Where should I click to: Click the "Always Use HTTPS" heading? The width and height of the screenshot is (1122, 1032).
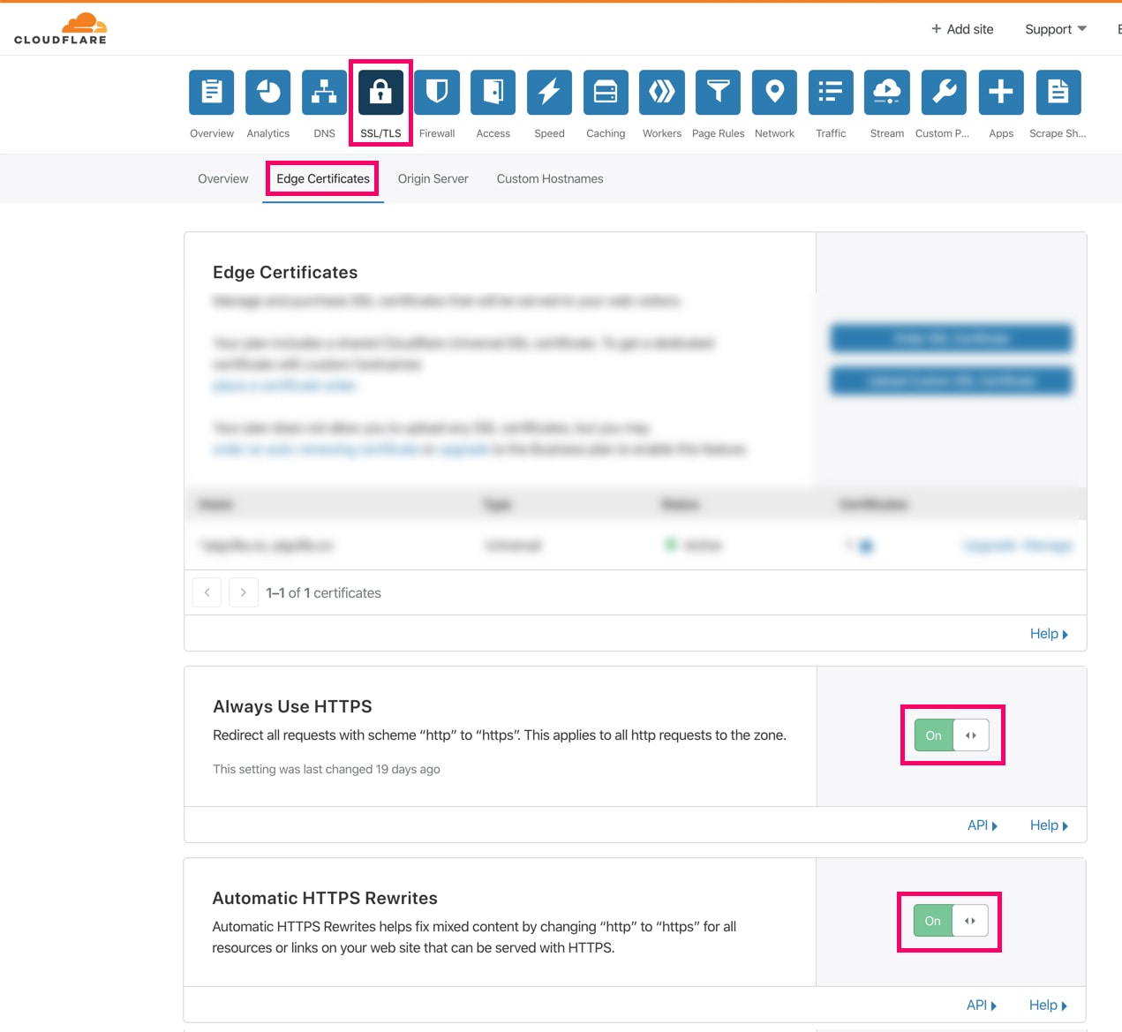pyautogui.click(x=292, y=706)
